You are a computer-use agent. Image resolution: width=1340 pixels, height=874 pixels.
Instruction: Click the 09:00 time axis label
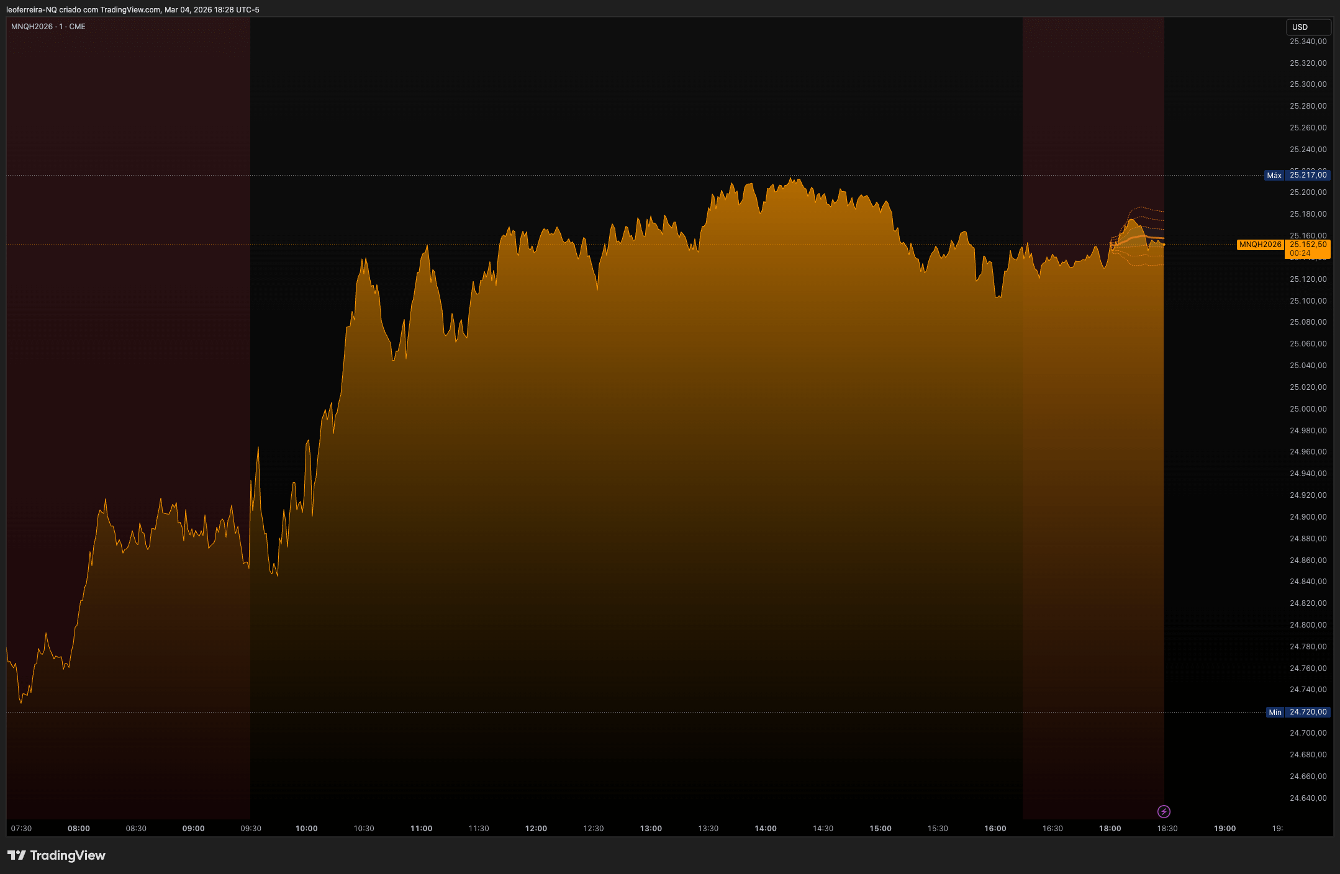click(x=194, y=829)
